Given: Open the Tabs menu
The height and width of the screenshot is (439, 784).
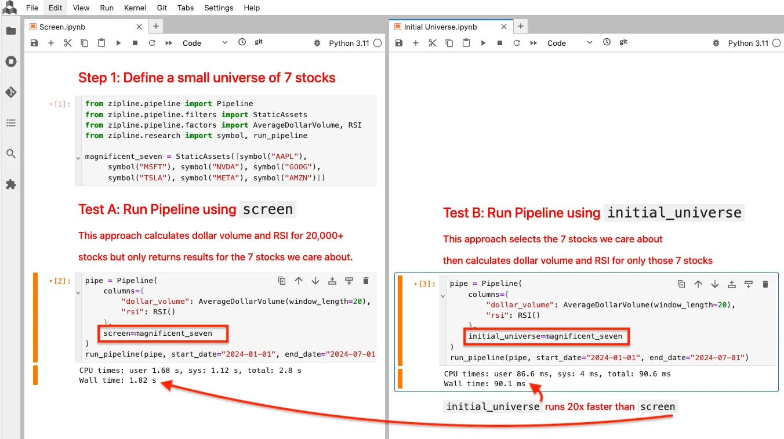Looking at the screenshot, I should coord(186,8).
